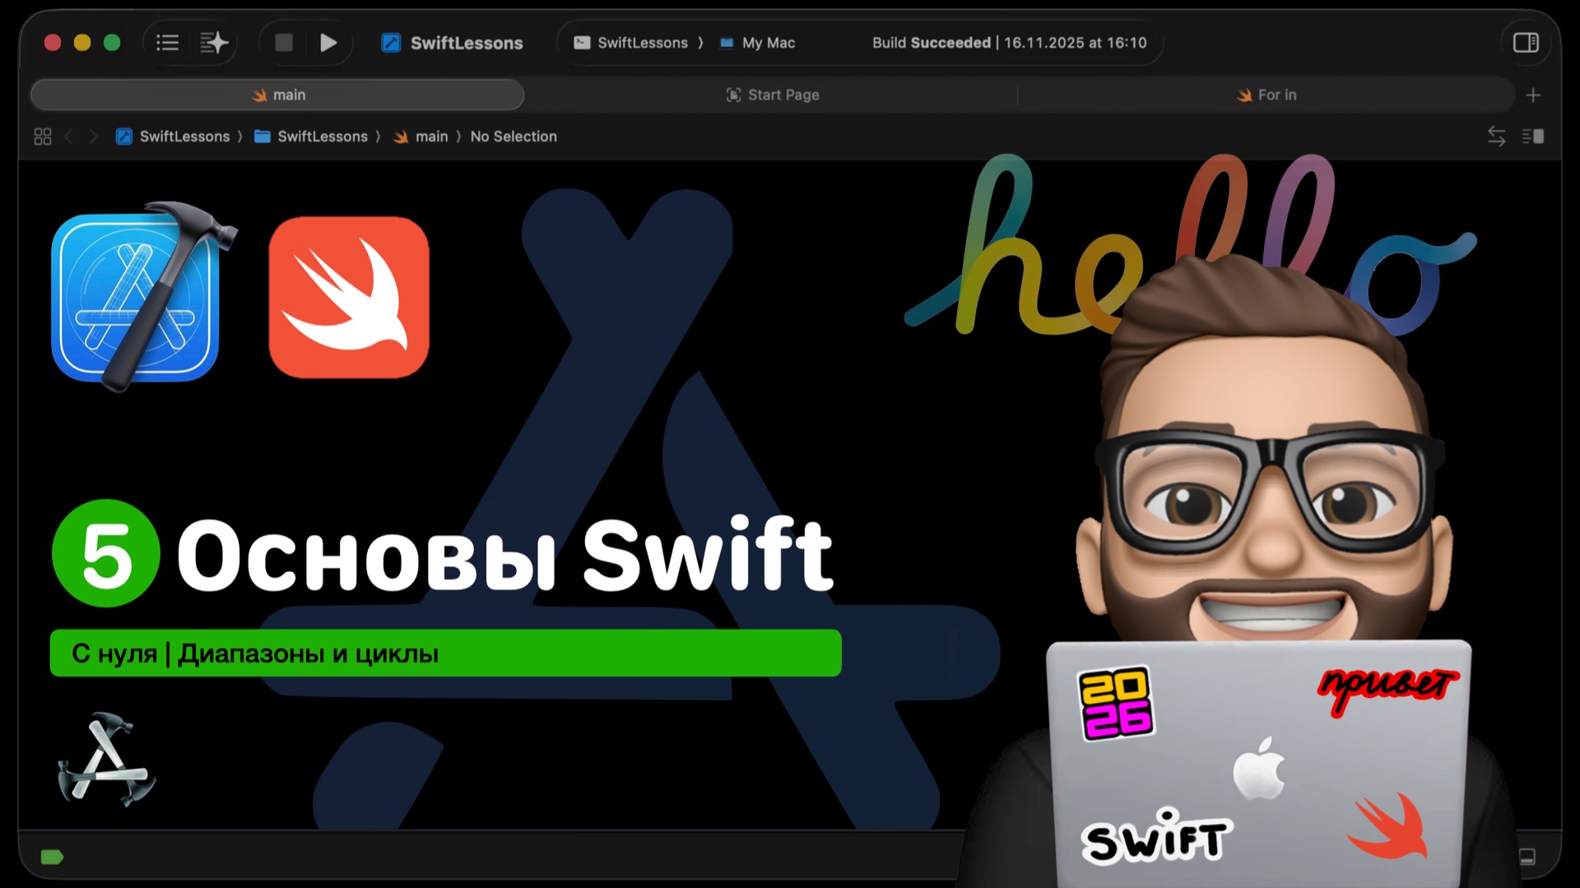
Task: Click the SwiftLessons project icon in the toolbar
Action: [x=389, y=42]
